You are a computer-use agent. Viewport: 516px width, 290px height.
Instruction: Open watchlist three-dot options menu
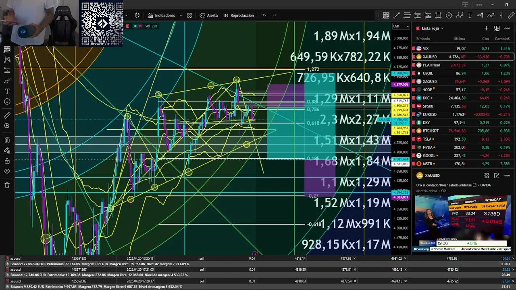pos(507,28)
